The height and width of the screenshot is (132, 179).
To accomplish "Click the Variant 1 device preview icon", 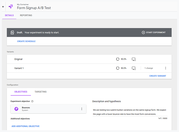I will click(x=134, y=68).
